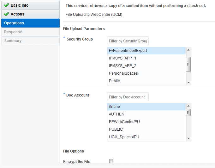Click the green checkmark beside Actions
The height and width of the screenshot is (168, 215).
(x=6, y=14)
